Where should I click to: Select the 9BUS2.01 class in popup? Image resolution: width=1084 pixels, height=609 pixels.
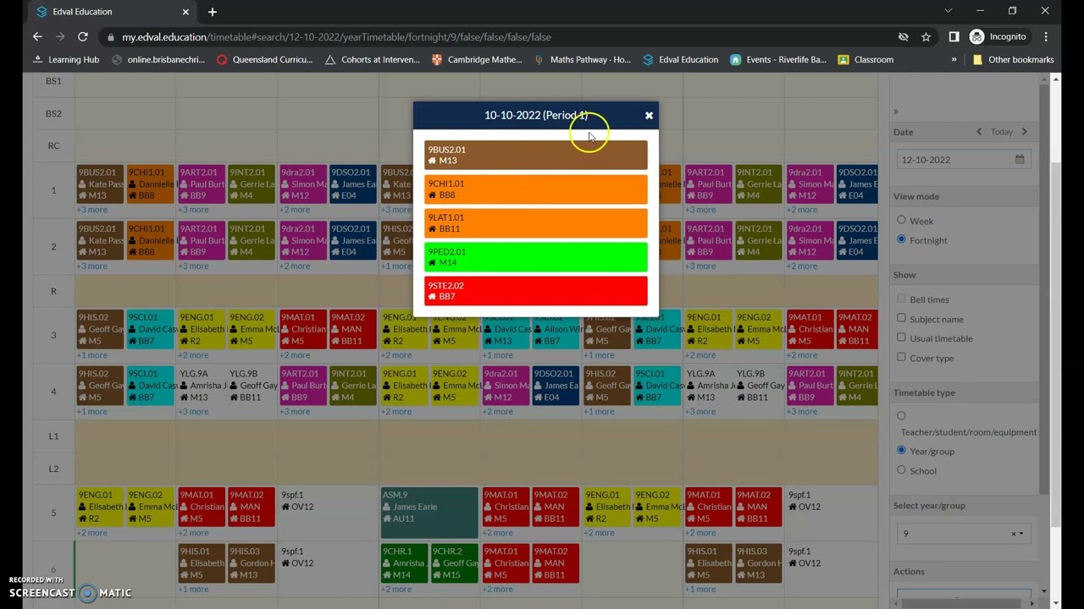click(536, 155)
